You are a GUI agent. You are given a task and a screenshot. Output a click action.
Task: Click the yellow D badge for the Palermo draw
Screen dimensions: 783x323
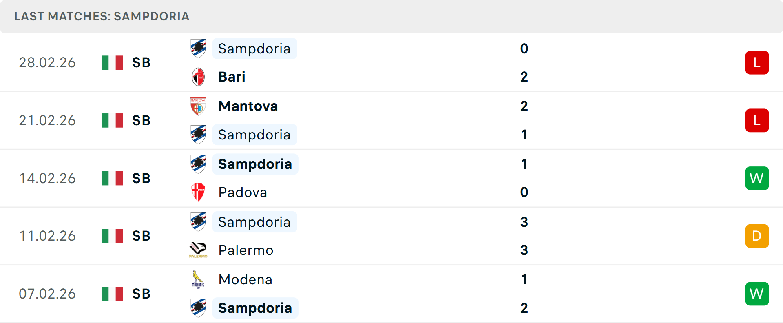pyautogui.click(x=757, y=236)
